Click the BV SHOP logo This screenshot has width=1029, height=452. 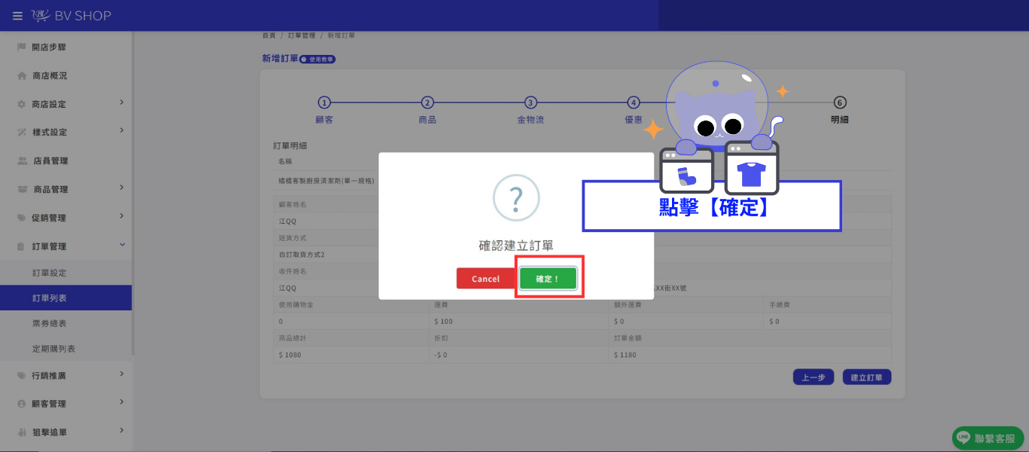point(72,16)
